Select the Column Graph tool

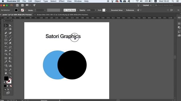pyautogui.click(x=10, y=66)
